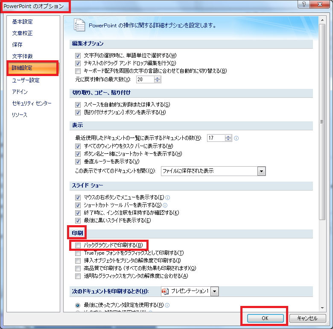Image resolution: width=333 pixels, height=329 pixels.
Task: Toggle [貼り付けオプション] ボタンを表示する checkbox
Action: [x=78, y=112]
